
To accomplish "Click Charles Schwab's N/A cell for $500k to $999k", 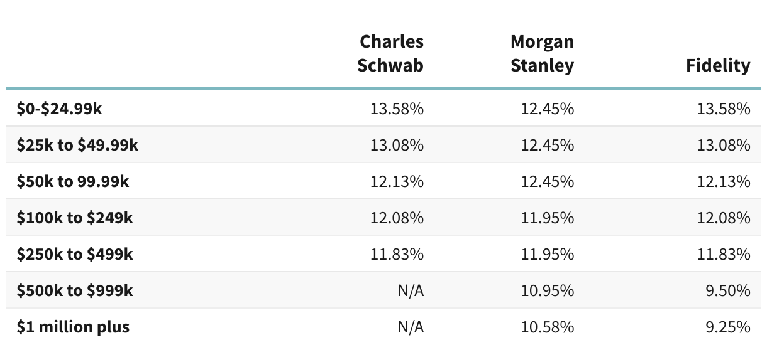I will pyautogui.click(x=409, y=290).
